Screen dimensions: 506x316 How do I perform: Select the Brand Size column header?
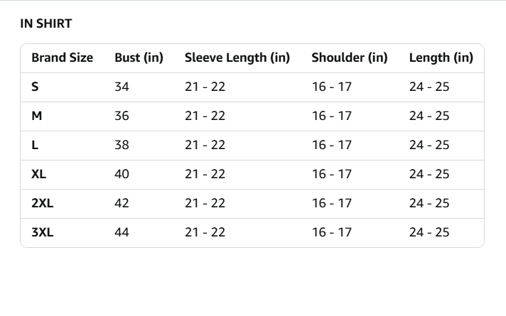(x=63, y=58)
